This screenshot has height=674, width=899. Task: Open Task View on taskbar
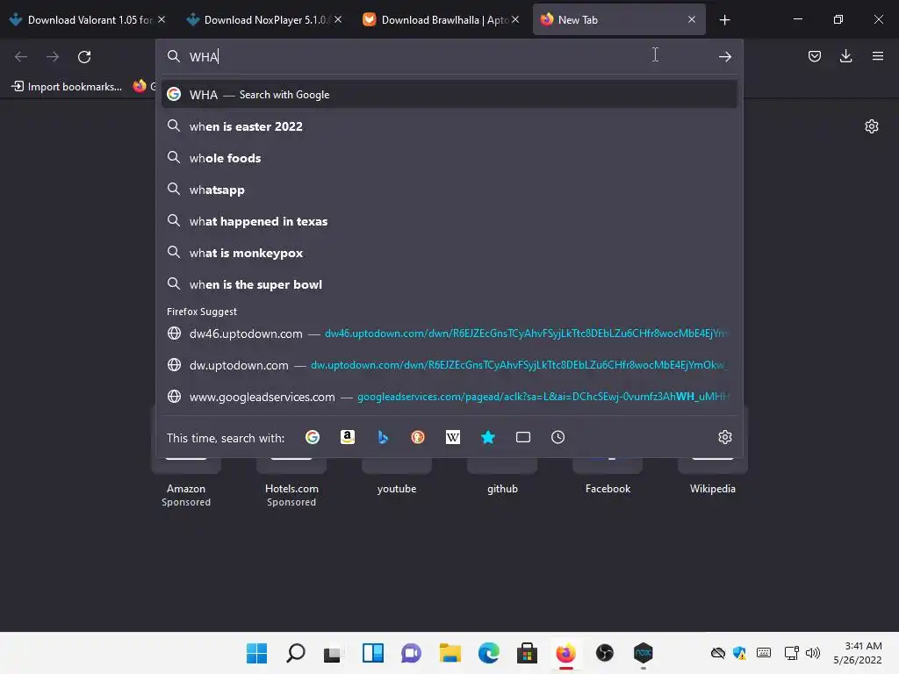(x=334, y=653)
